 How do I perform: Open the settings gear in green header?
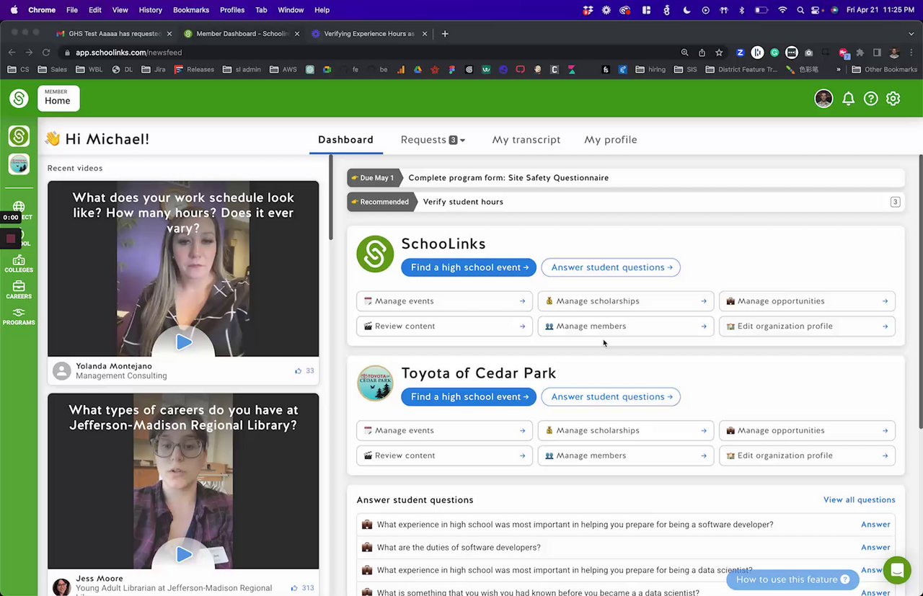pyautogui.click(x=893, y=99)
